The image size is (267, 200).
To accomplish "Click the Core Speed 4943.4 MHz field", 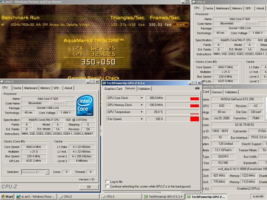I will coord(34,147).
